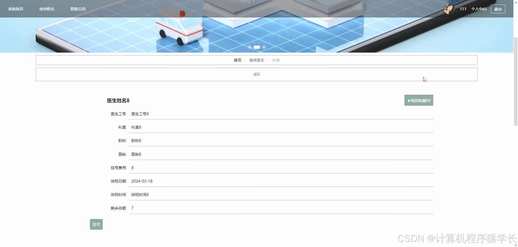The height and width of the screenshot is (247, 518).
Task: Click the 剩余名额 label
Action: click(118, 208)
